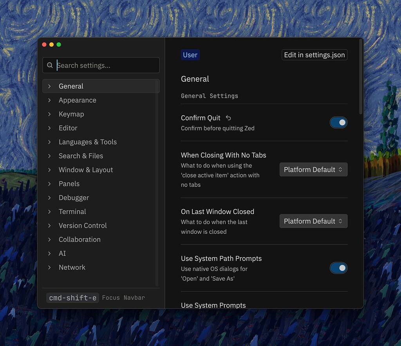
Task: Expand the Version Control chevron
Action: click(49, 226)
